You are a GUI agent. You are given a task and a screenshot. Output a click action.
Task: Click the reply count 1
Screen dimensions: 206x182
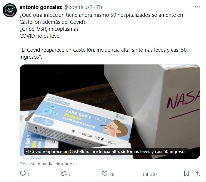pyautogui.click(x=28, y=174)
